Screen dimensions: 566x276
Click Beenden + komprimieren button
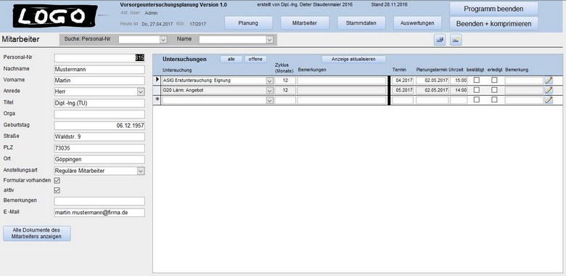pyautogui.click(x=493, y=24)
